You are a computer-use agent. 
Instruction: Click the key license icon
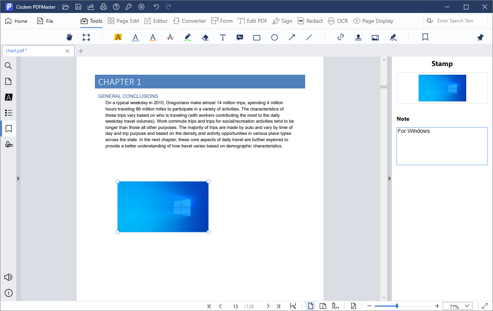click(x=129, y=7)
